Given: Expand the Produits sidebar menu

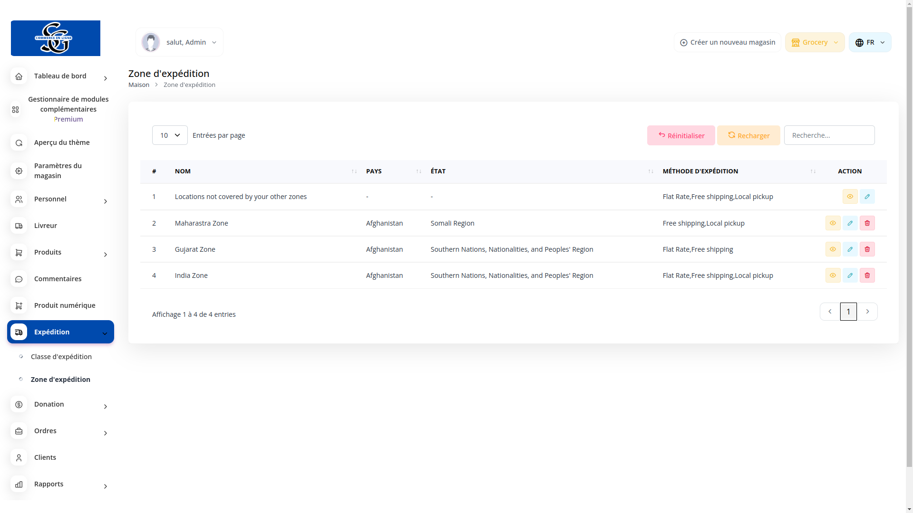Looking at the screenshot, I should click(x=60, y=252).
